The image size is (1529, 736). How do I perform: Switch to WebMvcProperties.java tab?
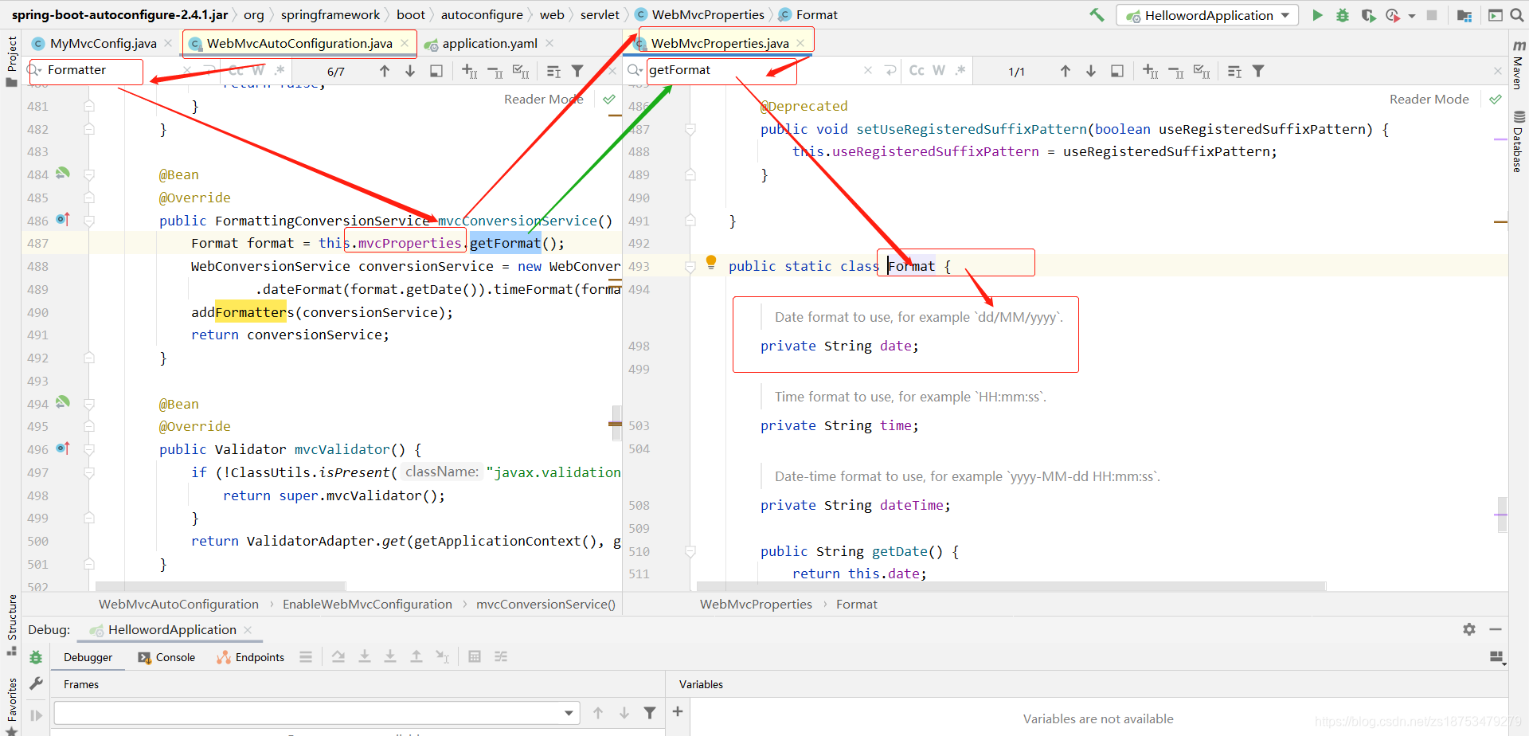[720, 44]
